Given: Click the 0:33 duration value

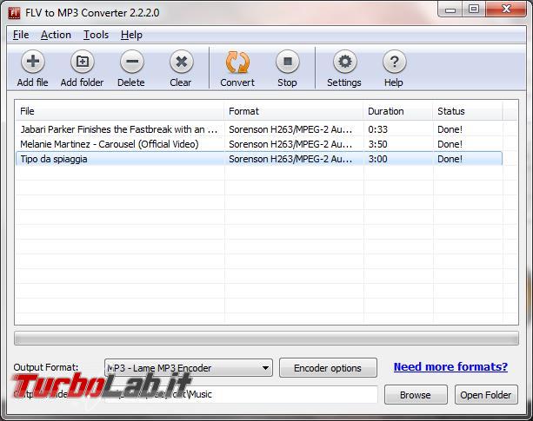Looking at the screenshot, I should click(x=378, y=129).
